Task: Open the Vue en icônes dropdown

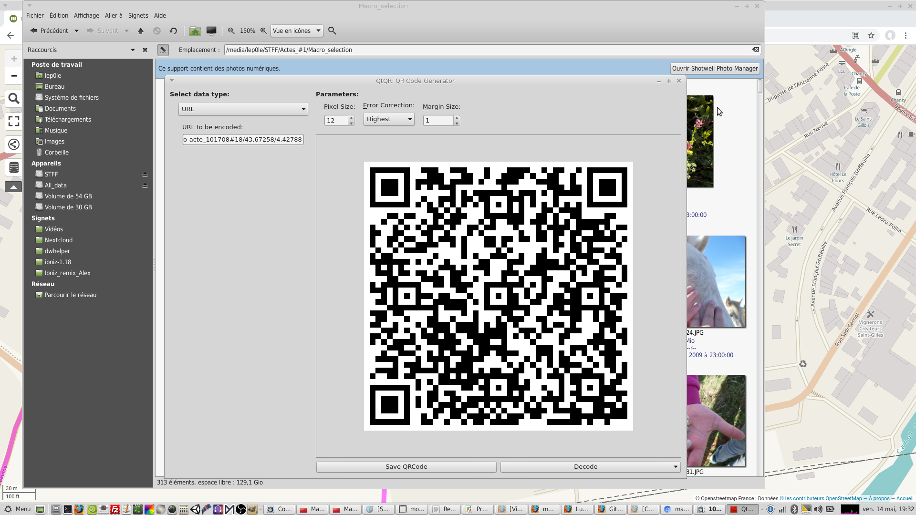Action: tap(296, 31)
